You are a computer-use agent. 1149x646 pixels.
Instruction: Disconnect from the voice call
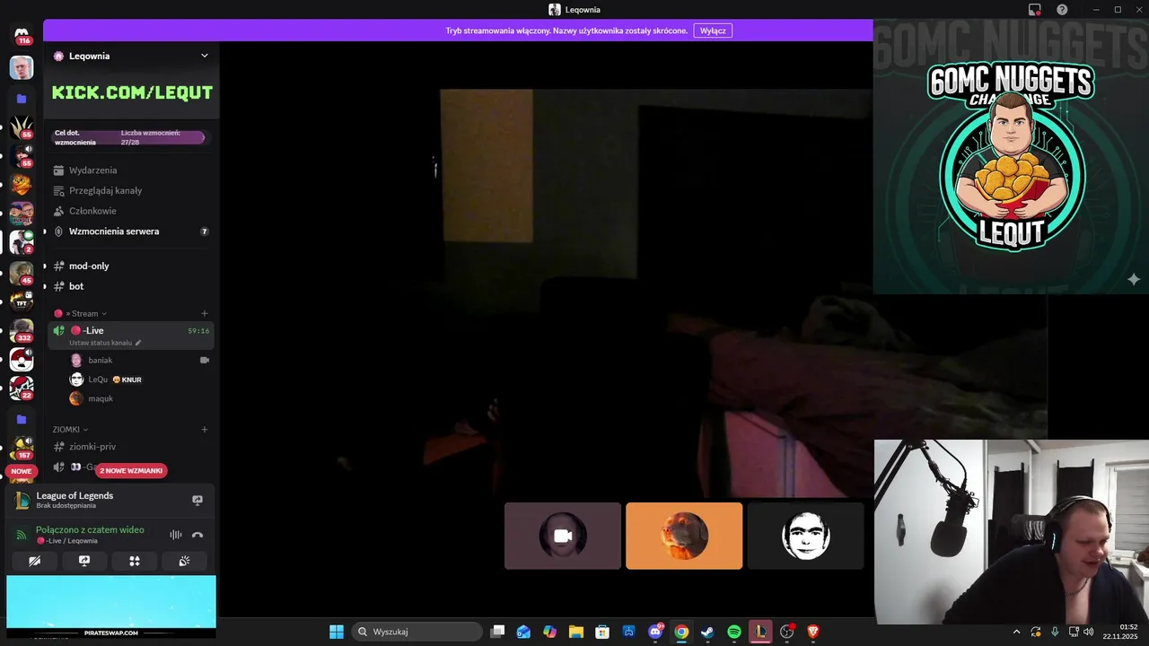coord(197,535)
